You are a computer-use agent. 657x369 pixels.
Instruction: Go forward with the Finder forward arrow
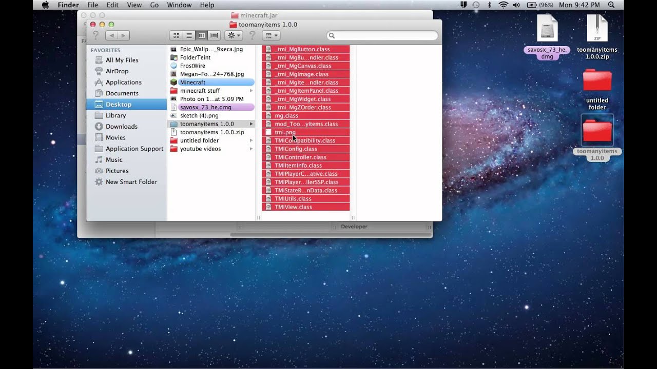[124, 35]
